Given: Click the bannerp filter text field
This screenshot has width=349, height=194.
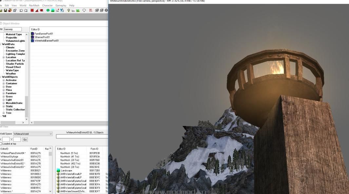Looking at the screenshot, I should [x=13, y=29].
